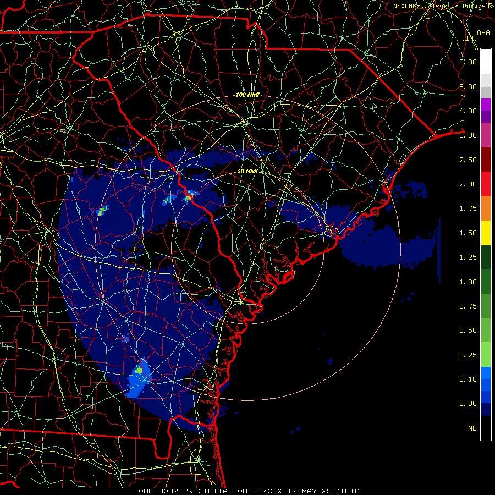Image resolution: width=495 pixels, height=495 pixels.
Task: Click the NEXLAB-College of DuPage credit text
Action: tap(443, 6)
